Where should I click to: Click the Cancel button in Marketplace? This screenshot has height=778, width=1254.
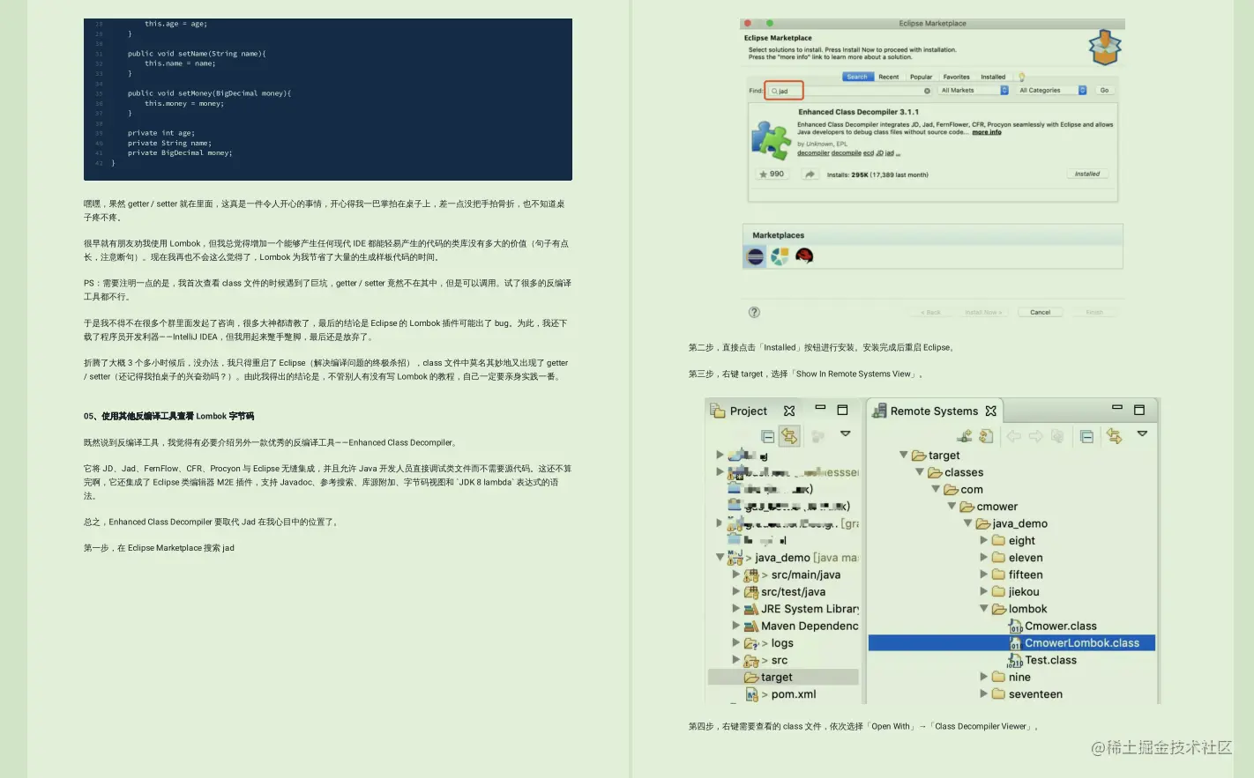pyautogui.click(x=1040, y=312)
